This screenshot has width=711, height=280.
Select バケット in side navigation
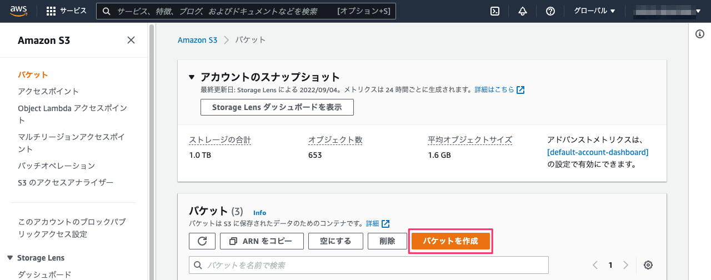(x=33, y=74)
